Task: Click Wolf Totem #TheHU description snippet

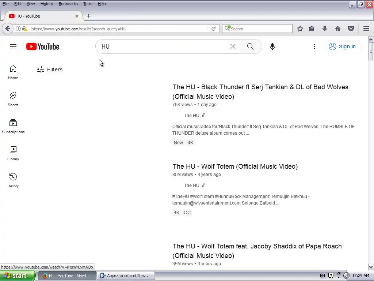Action: click(241, 200)
